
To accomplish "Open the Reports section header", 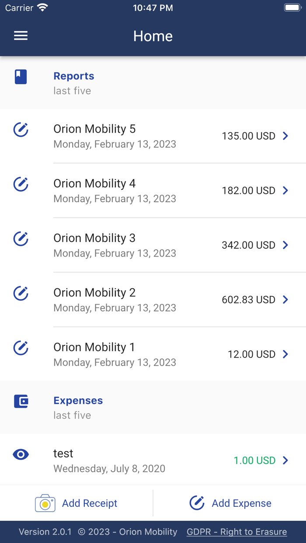I will coord(74,76).
